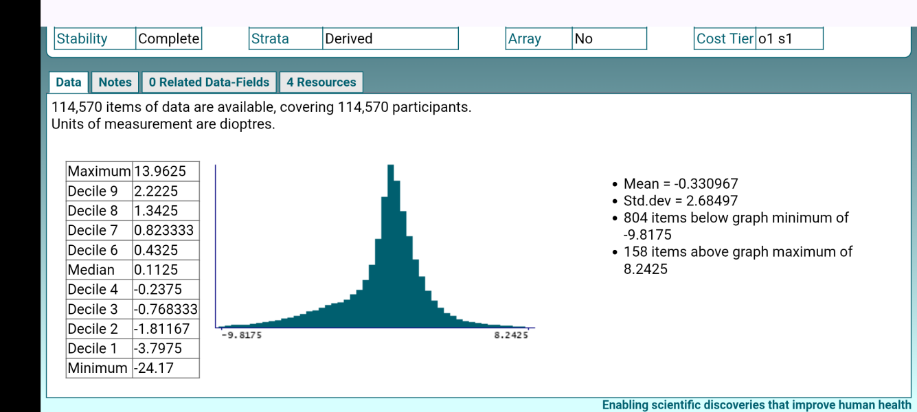Click the Median row label
The height and width of the screenshot is (412, 917).
tap(91, 270)
